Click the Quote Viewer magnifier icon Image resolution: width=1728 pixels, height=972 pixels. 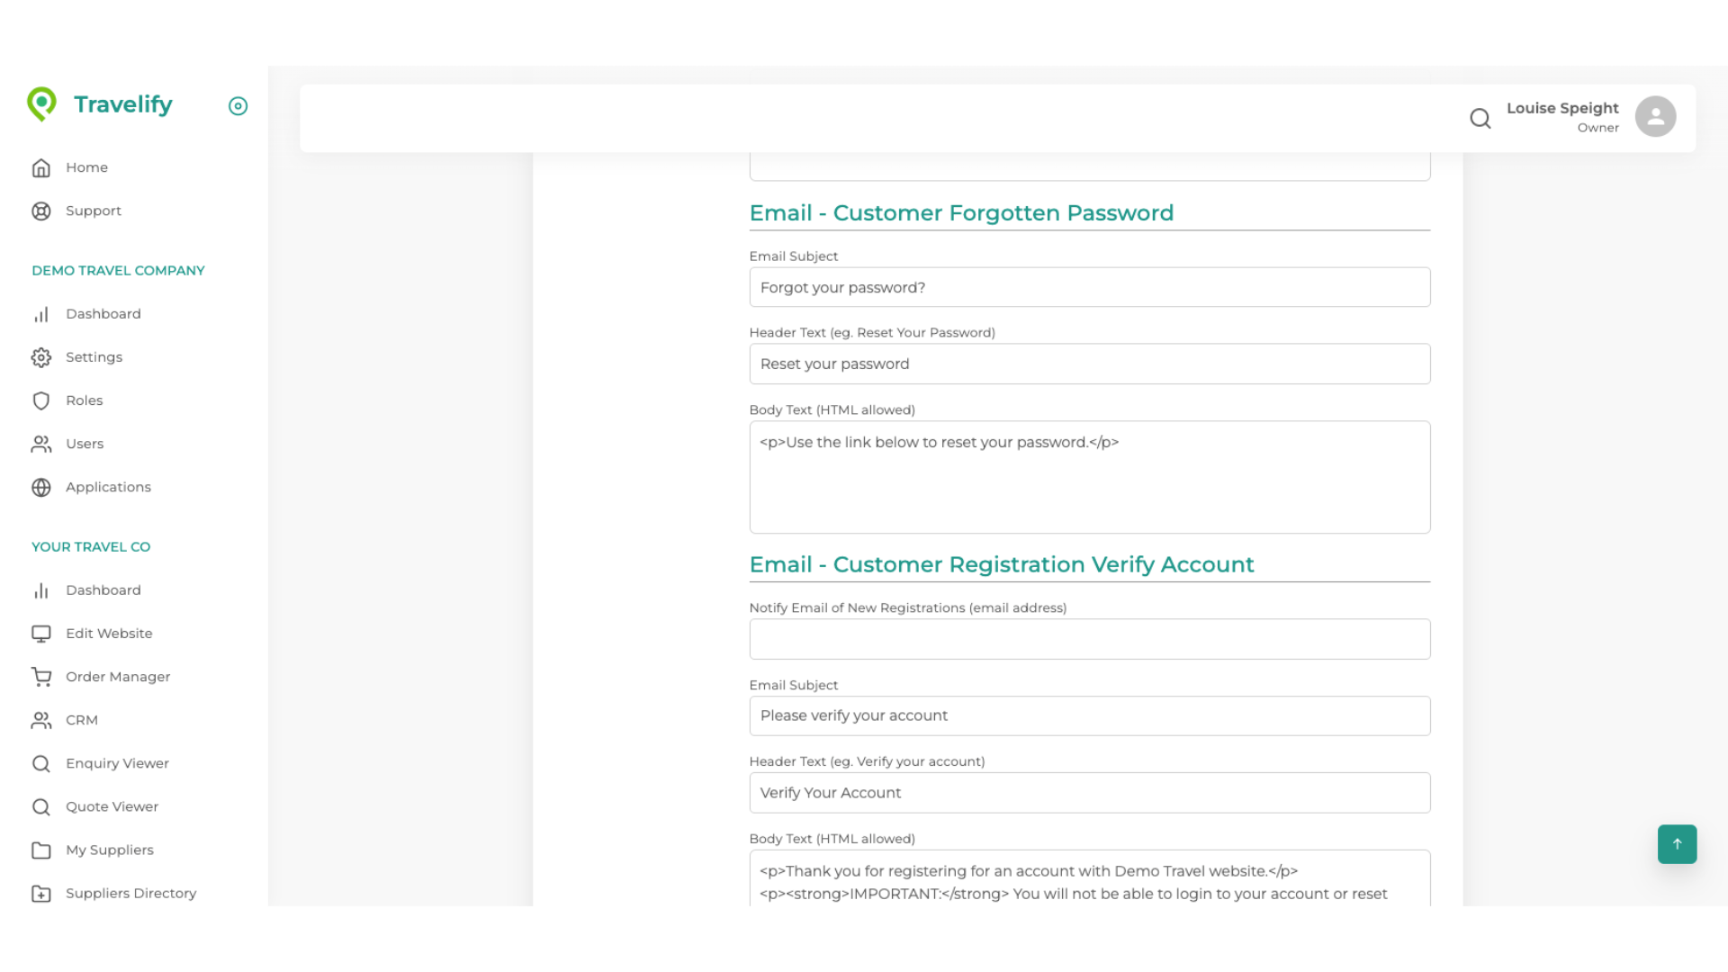[x=41, y=806]
